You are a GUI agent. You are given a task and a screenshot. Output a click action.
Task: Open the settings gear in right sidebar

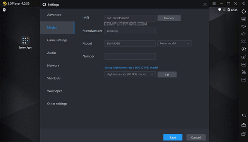(244, 11)
